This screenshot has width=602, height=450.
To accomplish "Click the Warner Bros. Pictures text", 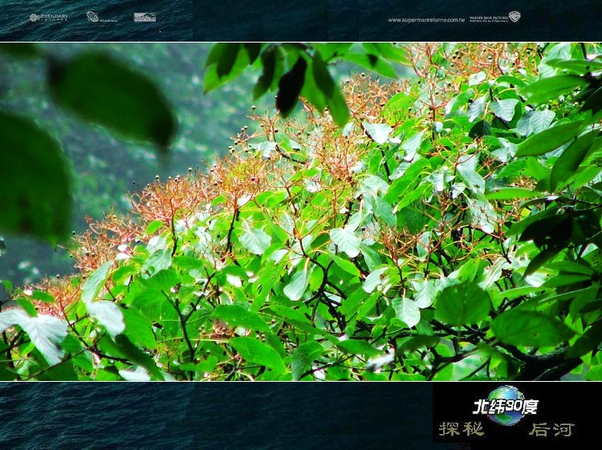I will coord(488,18).
